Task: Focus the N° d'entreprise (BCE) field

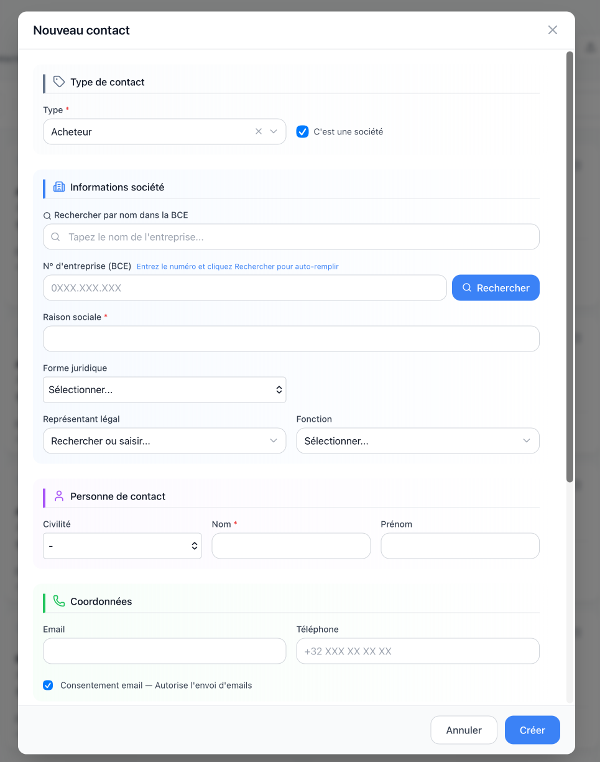Action: coord(244,288)
